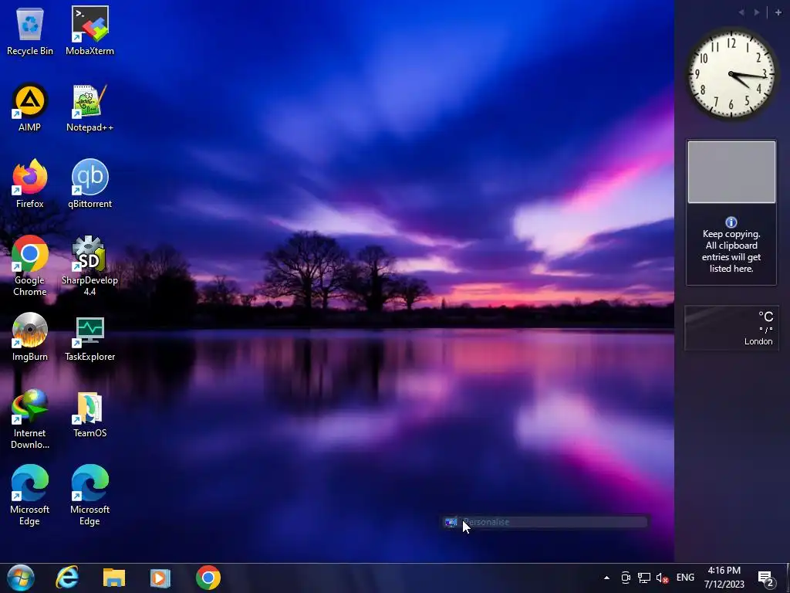
Task: Select the AIMP desktop shortcut
Action: (x=30, y=107)
